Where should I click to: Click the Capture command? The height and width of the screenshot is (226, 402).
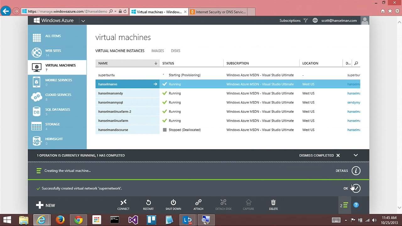click(248, 205)
